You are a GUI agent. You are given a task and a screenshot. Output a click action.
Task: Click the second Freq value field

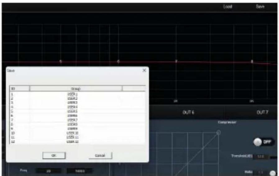pyautogui.click(x=80, y=171)
